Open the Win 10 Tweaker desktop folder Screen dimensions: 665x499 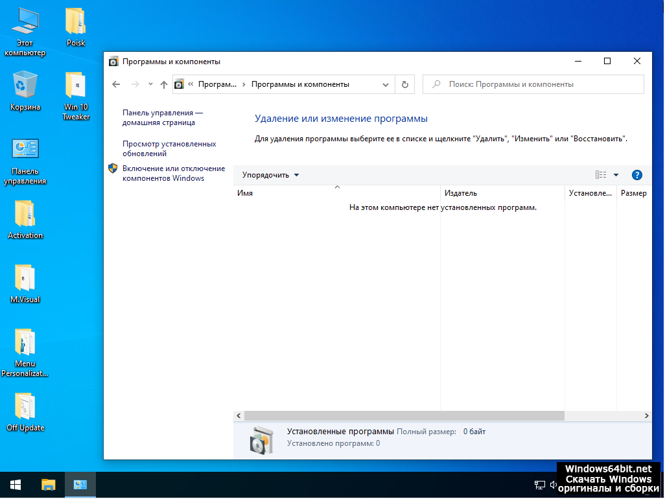coord(76,95)
